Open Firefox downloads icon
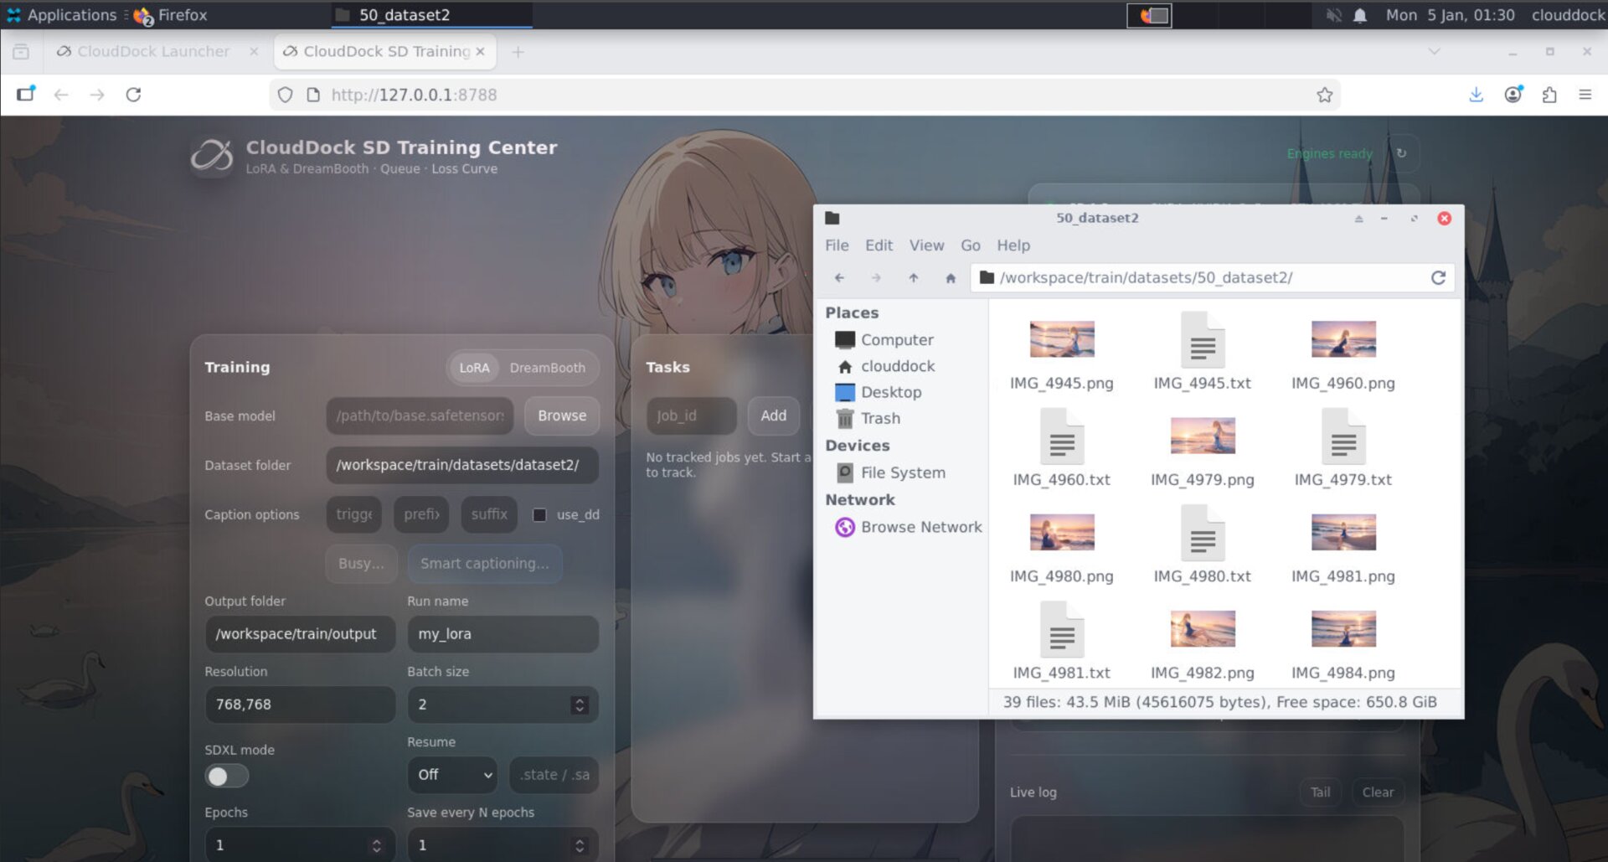Viewport: 1608px width, 862px height. pyautogui.click(x=1476, y=95)
